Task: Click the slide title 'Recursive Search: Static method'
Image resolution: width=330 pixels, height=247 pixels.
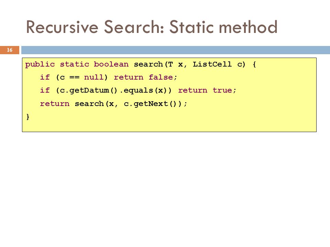Action: [152, 27]
